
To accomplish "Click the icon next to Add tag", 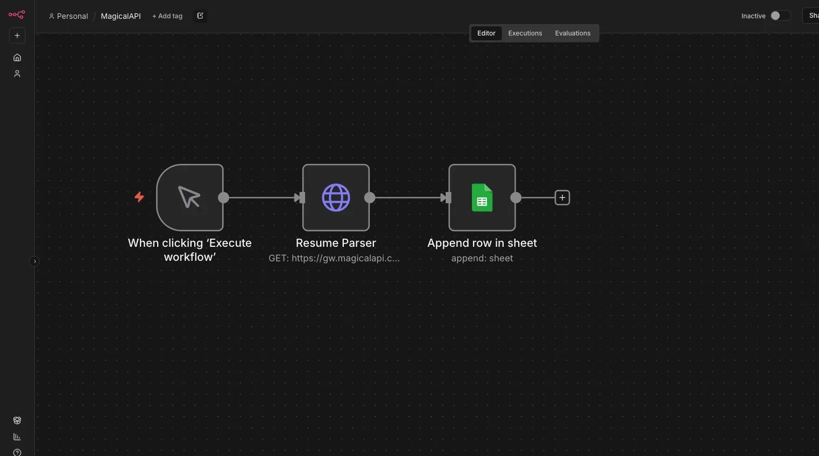I will (200, 16).
